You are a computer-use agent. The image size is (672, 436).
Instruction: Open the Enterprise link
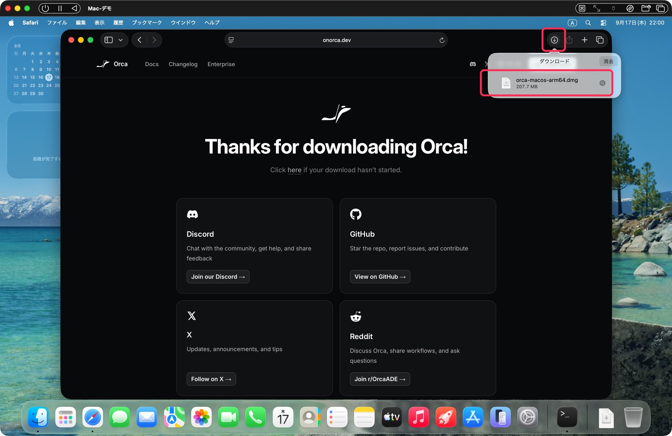pyautogui.click(x=221, y=64)
